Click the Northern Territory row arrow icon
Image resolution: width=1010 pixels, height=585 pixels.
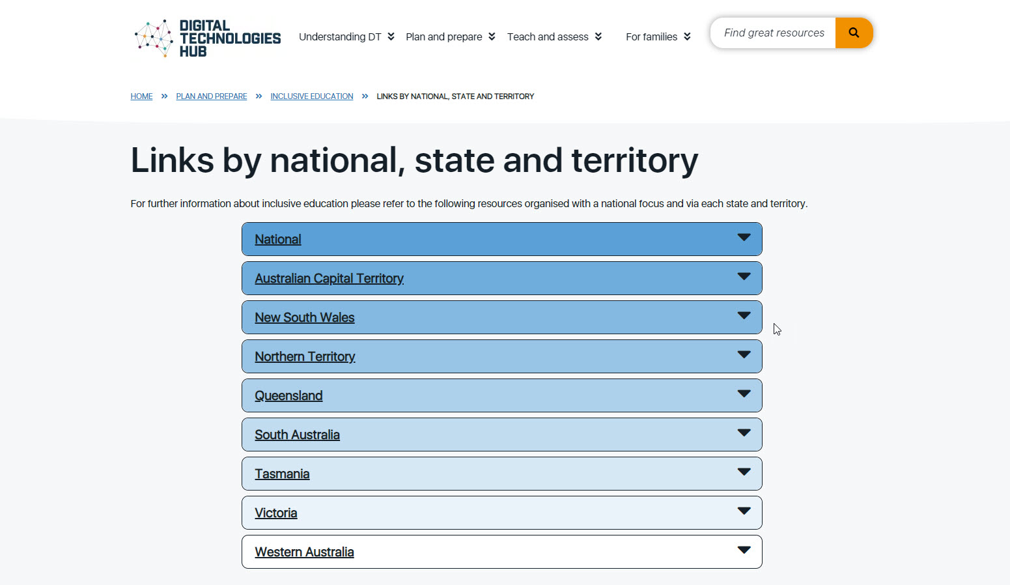(x=744, y=355)
